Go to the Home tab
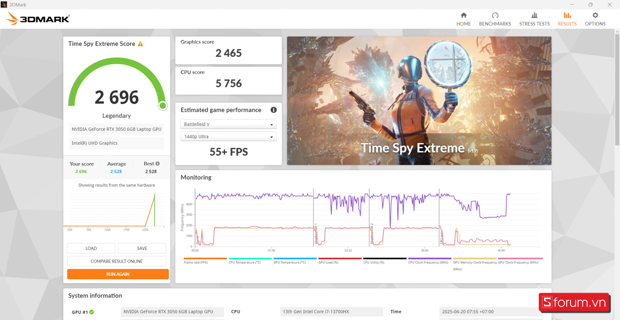The image size is (620, 320). click(x=463, y=19)
